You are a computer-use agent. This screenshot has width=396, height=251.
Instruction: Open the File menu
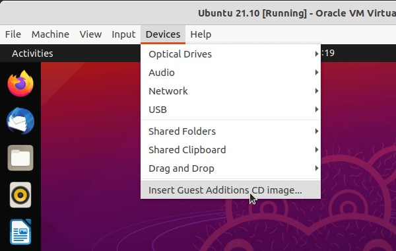(13, 34)
